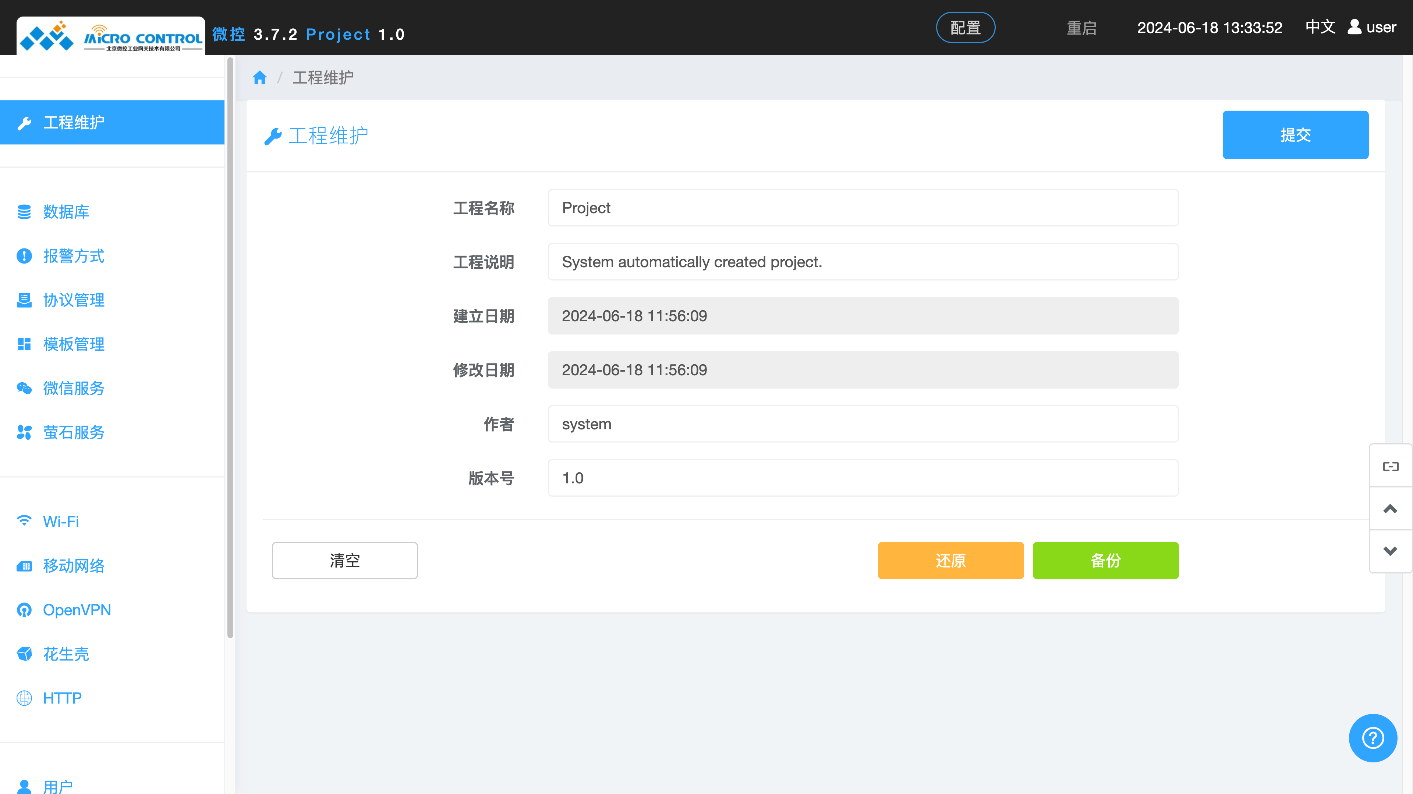Image resolution: width=1413 pixels, height=794 pixels.
Task: Open 数据库 database sidebar item
Action: pyautogui.click(x=66, y=211)
